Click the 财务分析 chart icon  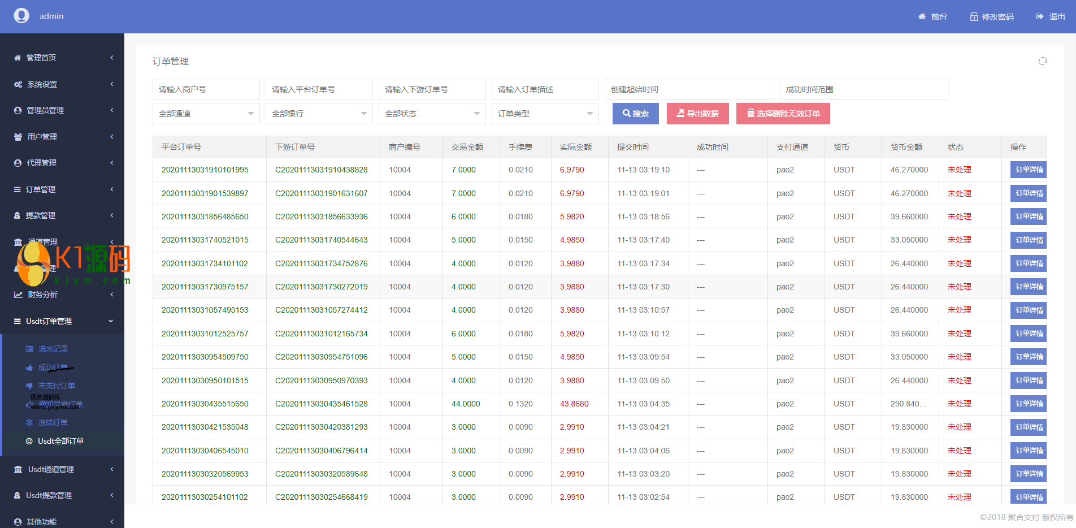pyautogui.click(x=18, y=295)
